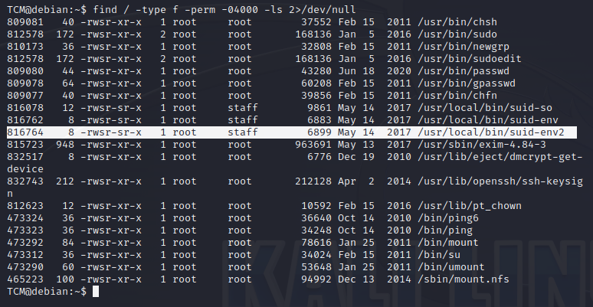Click the /usr/lib/pt_chown path

pyautogui.click(x=470, y=206)
